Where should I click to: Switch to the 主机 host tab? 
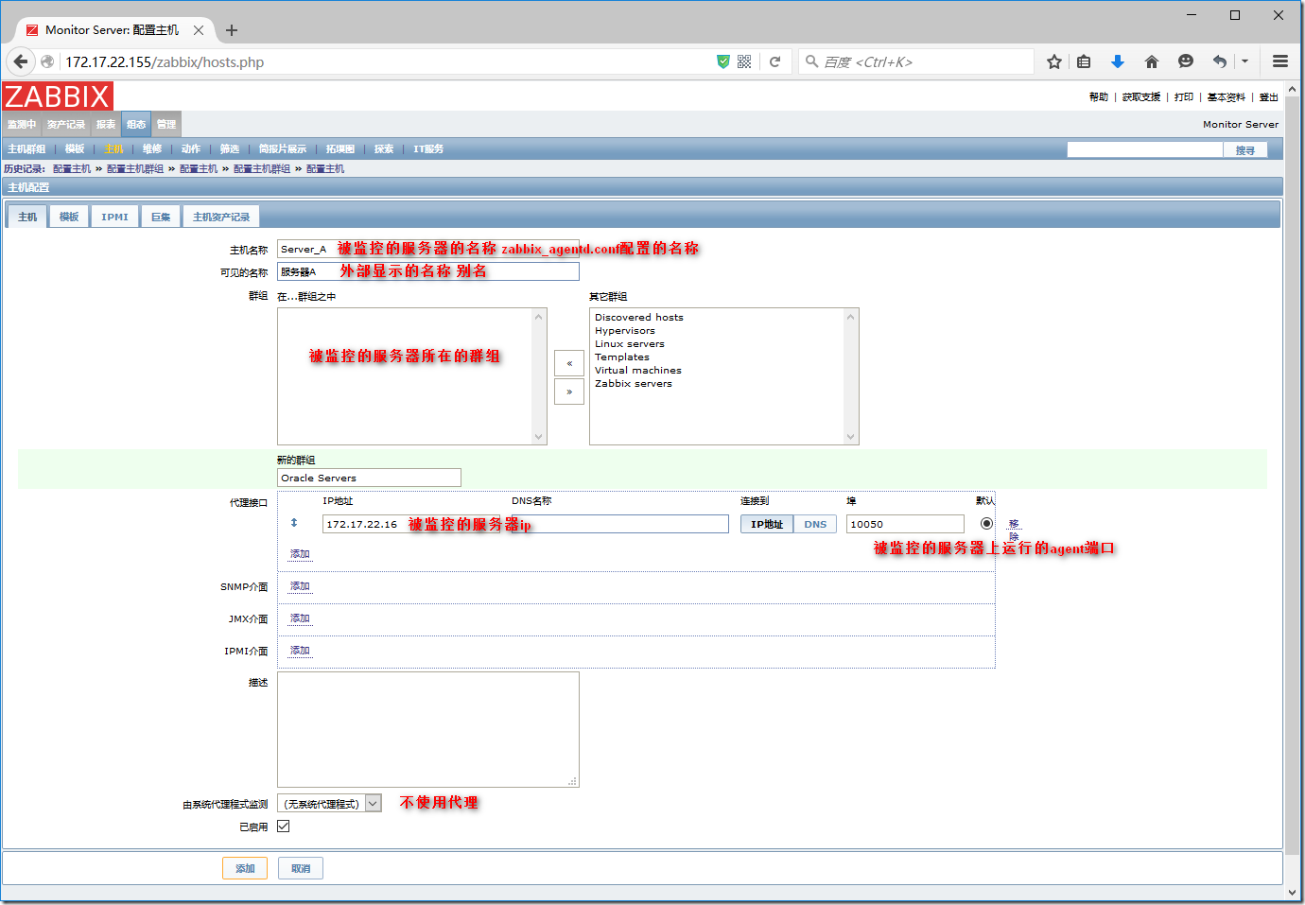point(27,217)
